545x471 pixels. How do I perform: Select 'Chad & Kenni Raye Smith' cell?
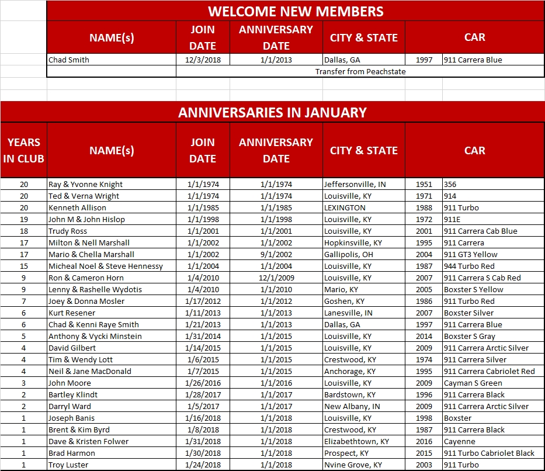(x=112, y=324)
